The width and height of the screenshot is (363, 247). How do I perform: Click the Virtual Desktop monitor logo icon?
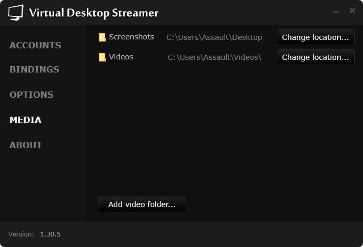tap(16, 13)
